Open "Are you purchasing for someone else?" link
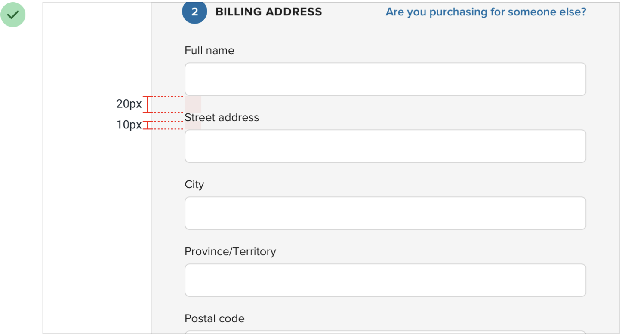Viewport: 622px width, 336px height. [486, 12]
